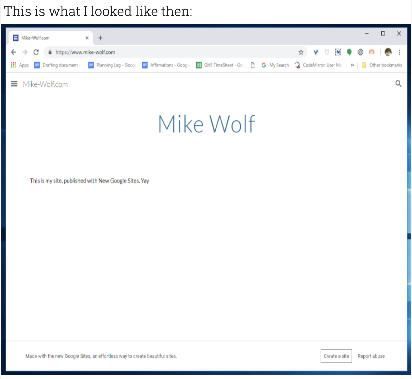The width and height of the screenshot is (412, 379).
Task: Select the Mike-Wolf.com browser tab
Action: pos(48,38)
